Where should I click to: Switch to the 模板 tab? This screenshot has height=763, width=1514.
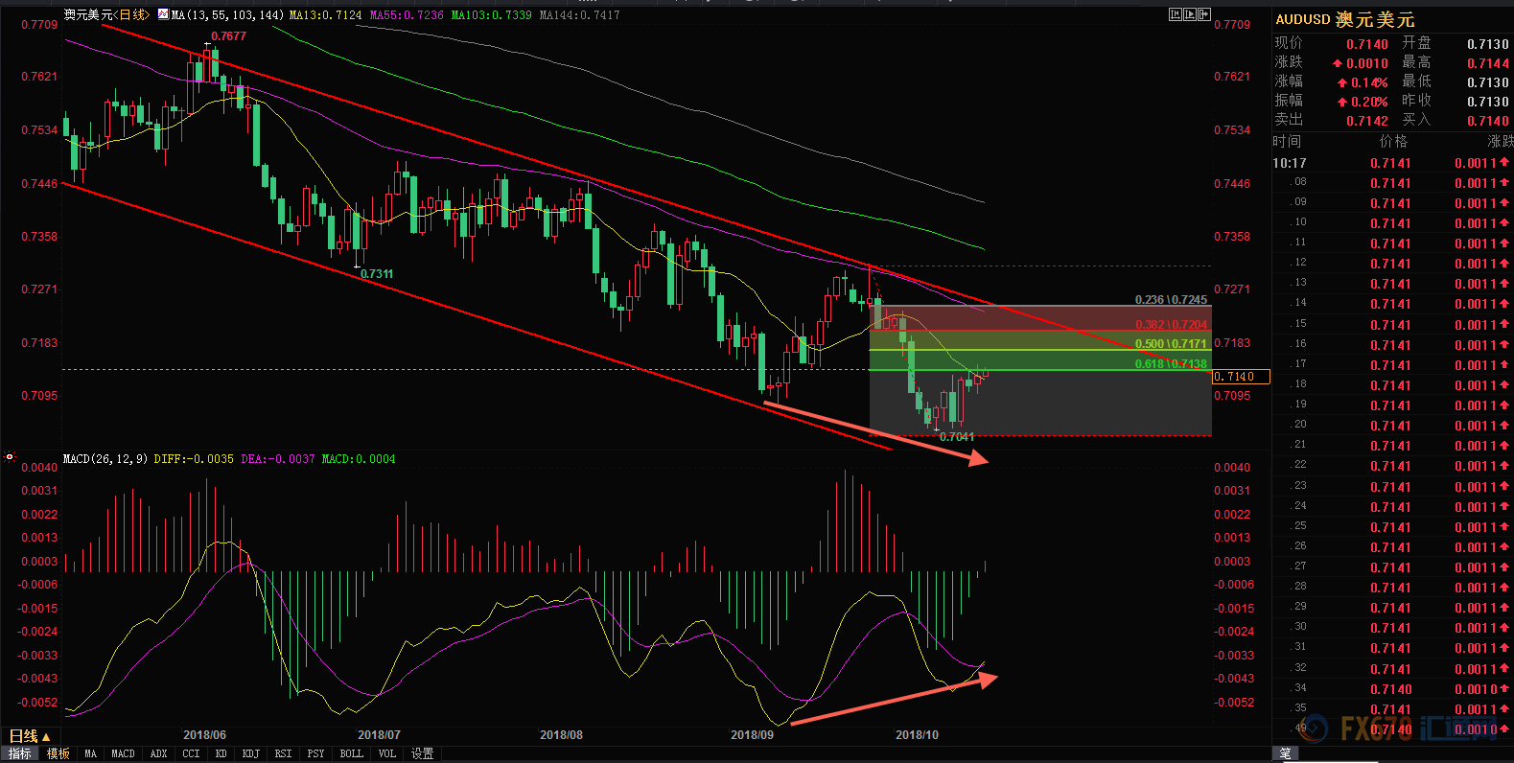coord(58,753)
